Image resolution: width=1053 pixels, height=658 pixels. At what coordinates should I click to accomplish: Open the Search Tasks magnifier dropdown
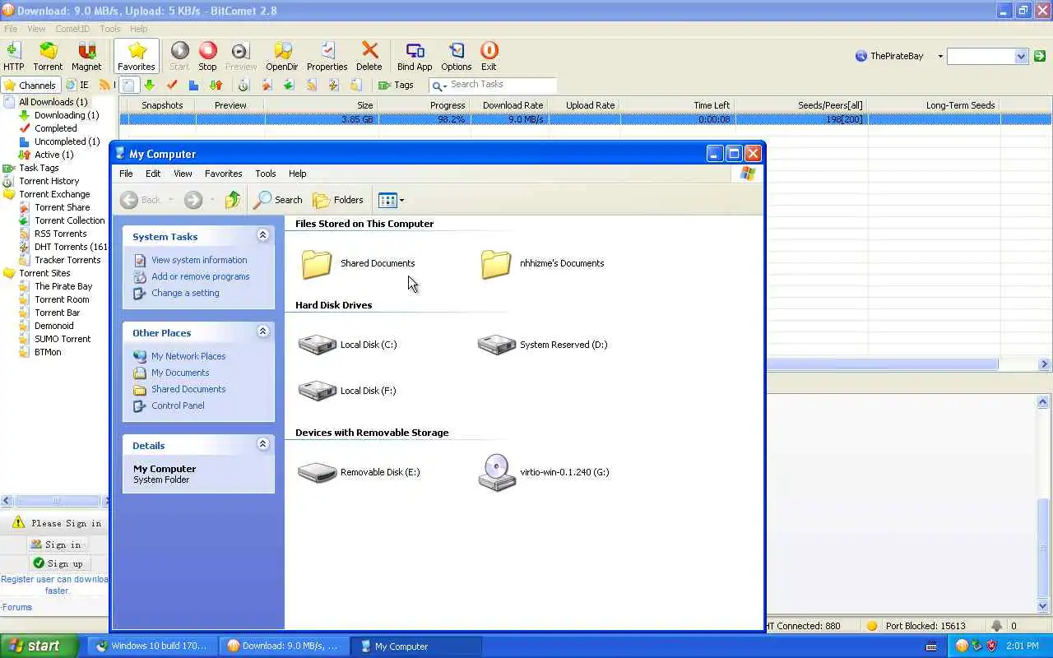coord(439,86)
